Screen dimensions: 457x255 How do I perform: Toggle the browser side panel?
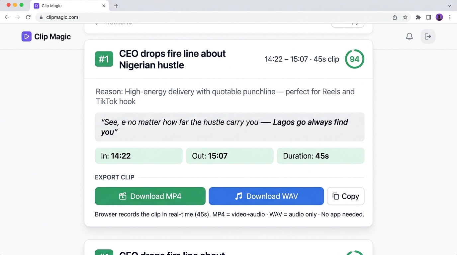tap(429, 17)
